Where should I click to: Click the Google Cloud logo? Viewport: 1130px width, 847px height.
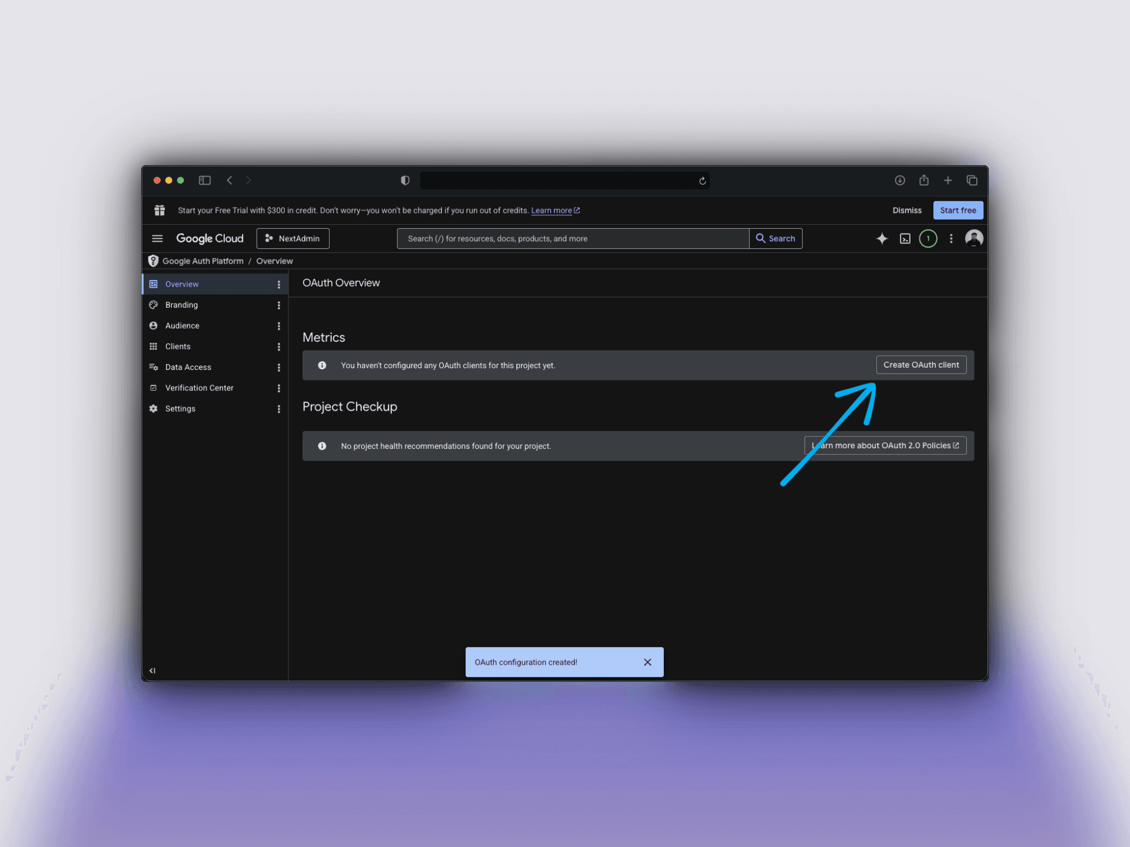[210, 238]
